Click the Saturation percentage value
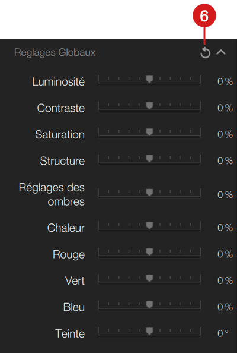Image resolution: width=237 pixels, height=353 pixels. pos(225,134)
